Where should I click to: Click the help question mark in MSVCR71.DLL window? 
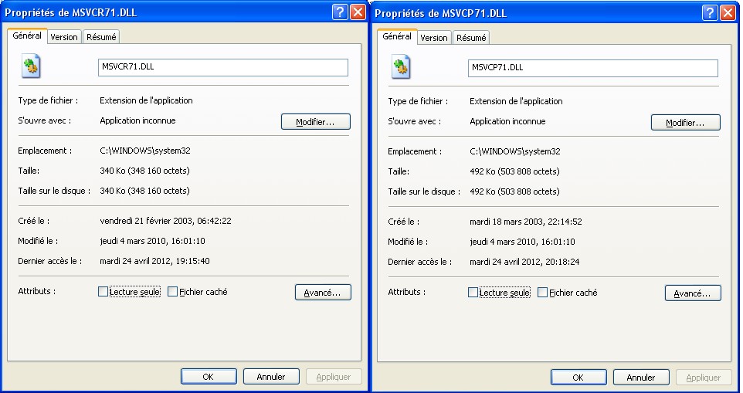pos(340,12)
